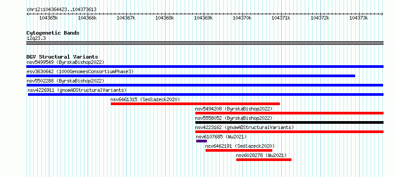Select the nsv5558052 black variant bar
Screen dimensions: 396x177
click(x=289, y=122)
